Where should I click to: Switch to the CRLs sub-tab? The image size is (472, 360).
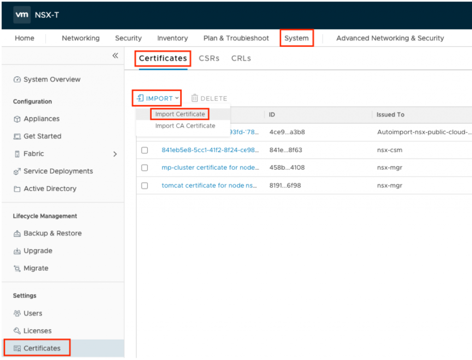[241, 59]
